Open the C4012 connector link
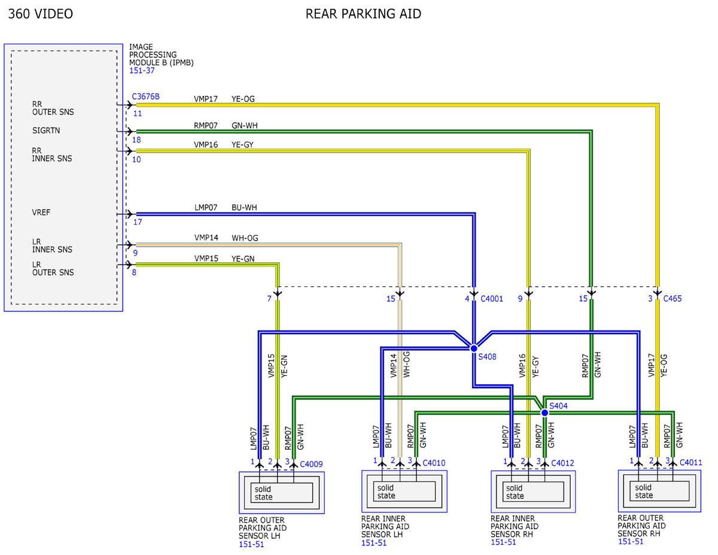718x555 pixels. tap(563, 463)
